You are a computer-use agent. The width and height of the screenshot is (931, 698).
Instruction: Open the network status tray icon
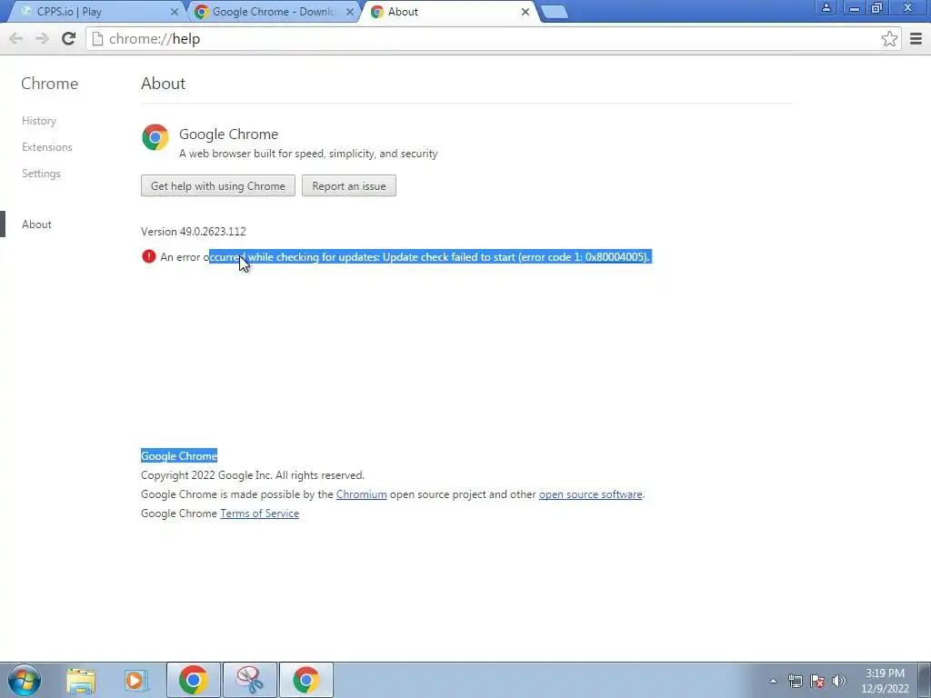click(x=795, y=681)
